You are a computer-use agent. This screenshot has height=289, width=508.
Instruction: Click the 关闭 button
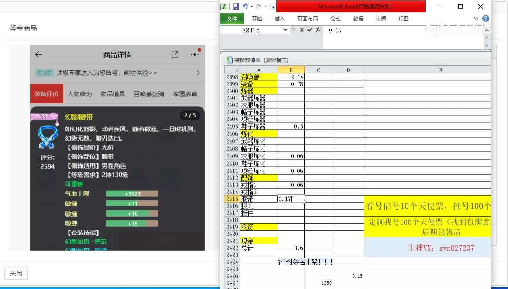(16, 273)
